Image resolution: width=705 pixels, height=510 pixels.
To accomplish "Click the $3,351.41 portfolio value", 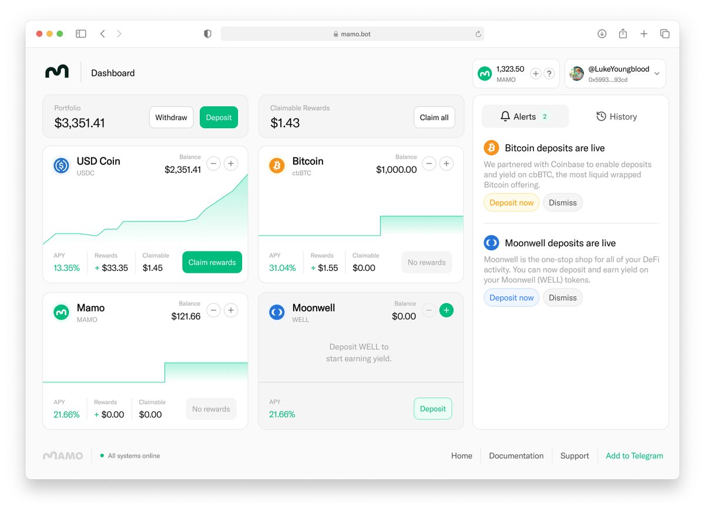I will pyautogui.click(x=79, y=123).
